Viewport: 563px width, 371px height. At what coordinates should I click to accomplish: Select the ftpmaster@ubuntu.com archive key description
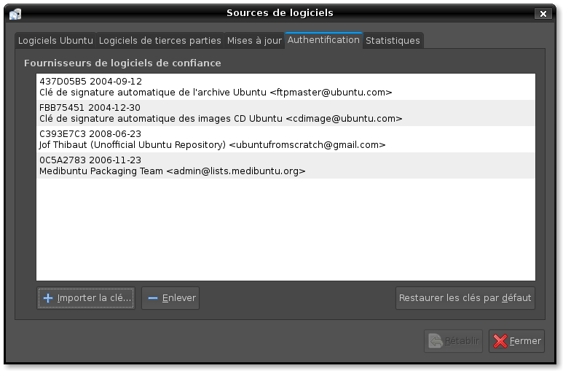point(216,93)
